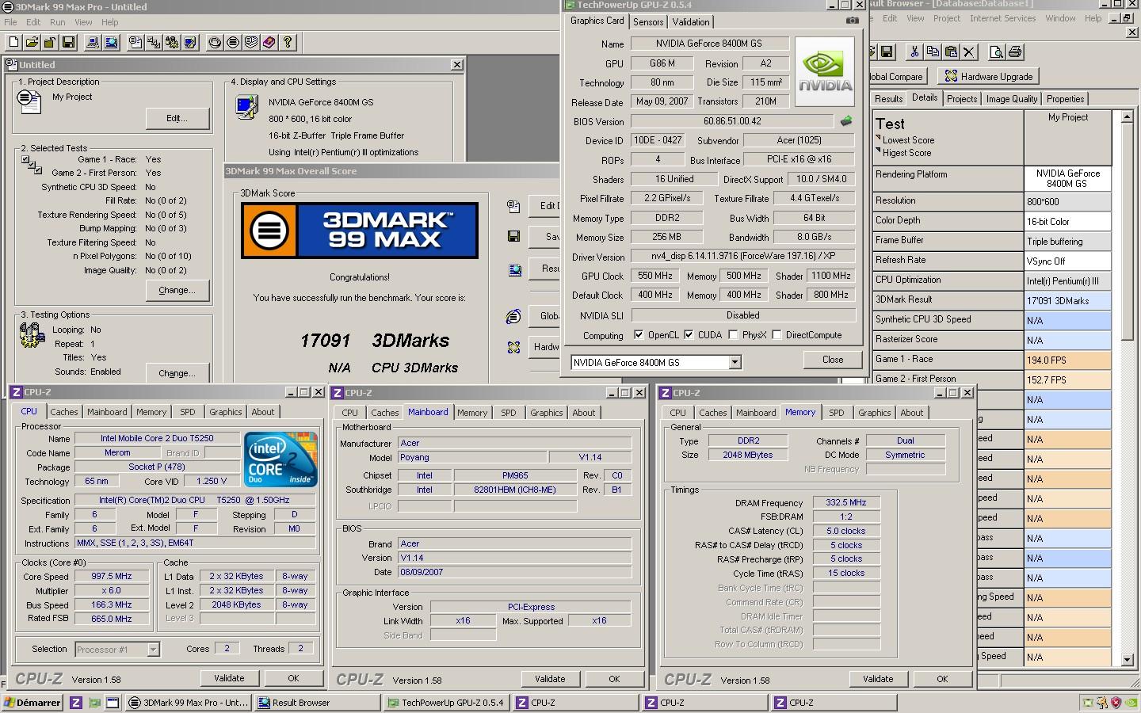1141x713 pixels.
Task: Click purple CPU-Z quick launch icon
Action: (76, 703)
